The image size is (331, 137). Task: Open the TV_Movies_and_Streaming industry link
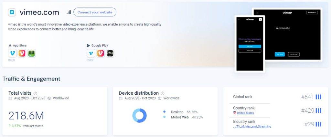252,126
